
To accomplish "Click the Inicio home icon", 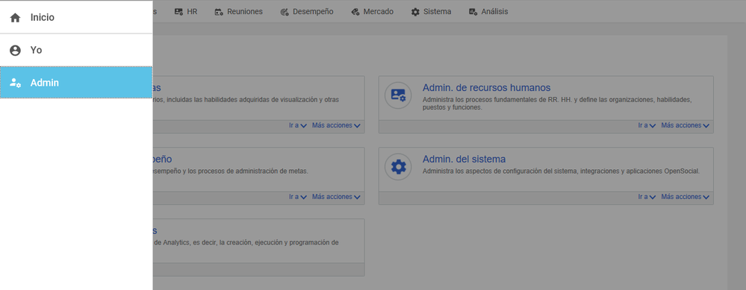I will [15, 18].
